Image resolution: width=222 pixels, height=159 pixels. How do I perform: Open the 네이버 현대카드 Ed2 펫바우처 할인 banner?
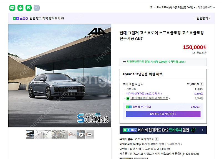pyautogui.click(x=163, y=130)
